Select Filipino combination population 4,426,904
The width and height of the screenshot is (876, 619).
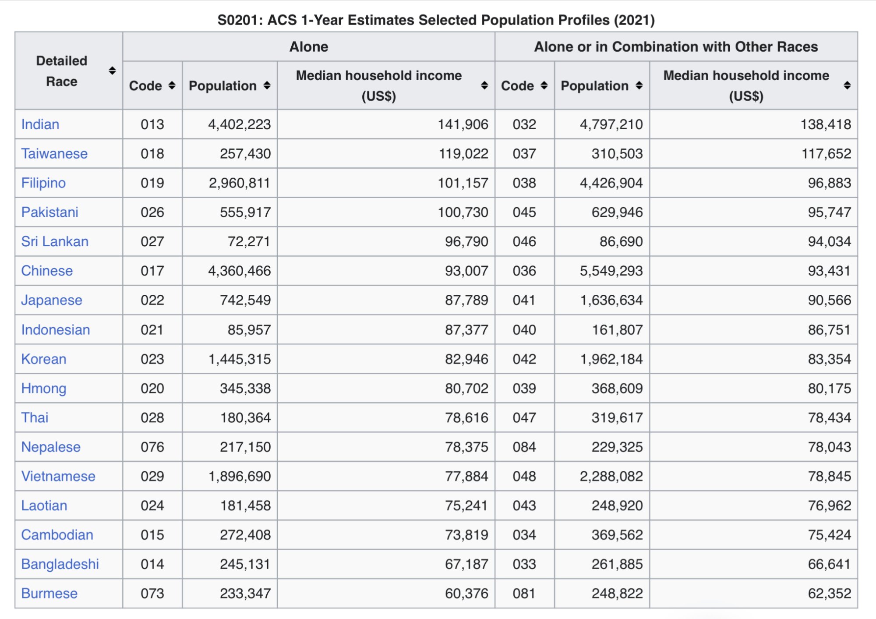pos(611,183)
